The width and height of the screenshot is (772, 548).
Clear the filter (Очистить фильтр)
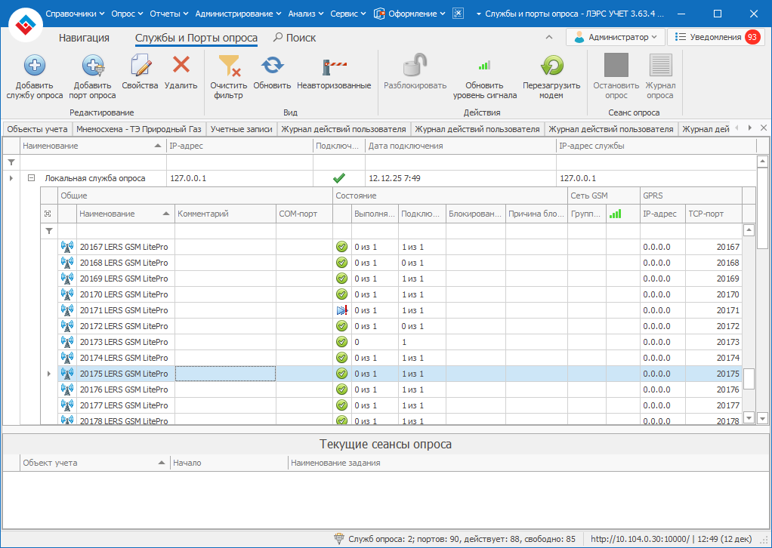click(228, 67)
